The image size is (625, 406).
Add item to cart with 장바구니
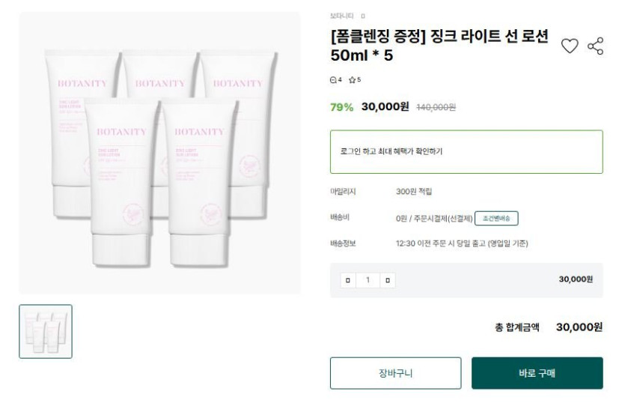coord(395,373)
